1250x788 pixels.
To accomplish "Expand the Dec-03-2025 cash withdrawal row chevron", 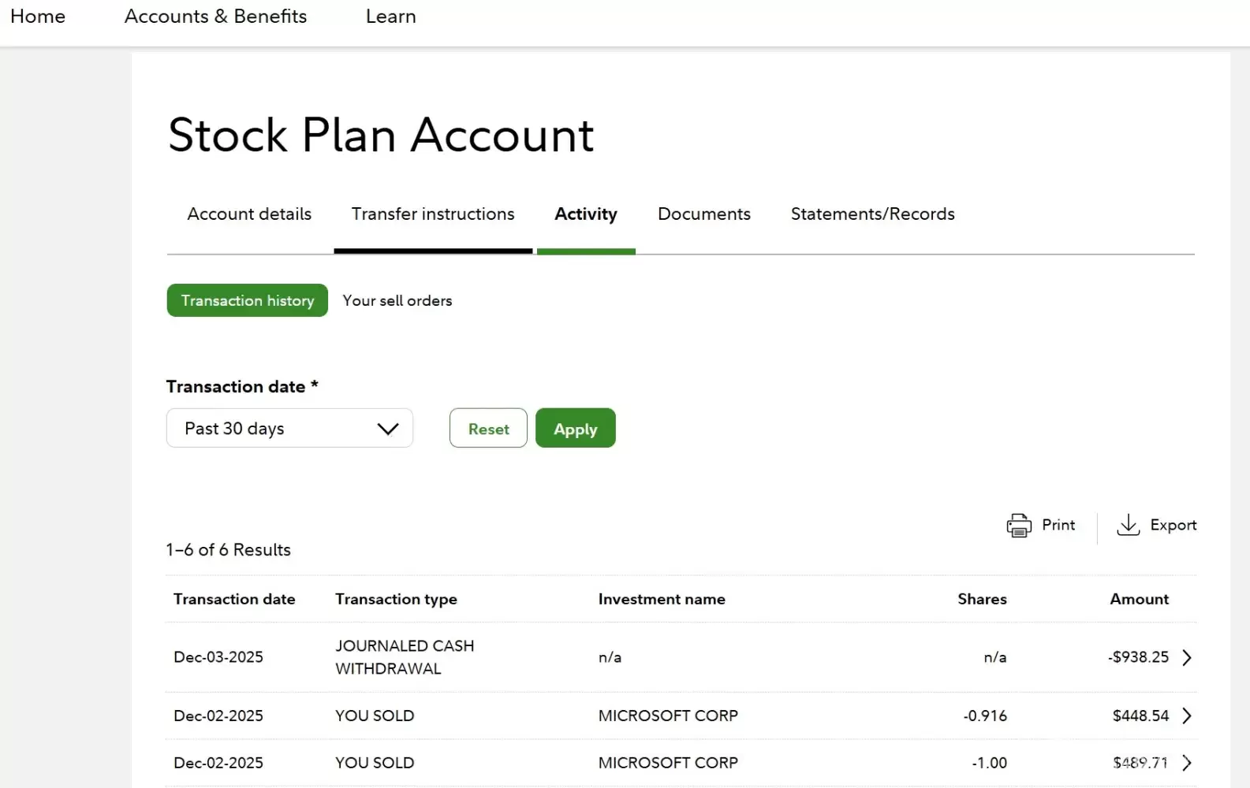I will click(1187, 657).
